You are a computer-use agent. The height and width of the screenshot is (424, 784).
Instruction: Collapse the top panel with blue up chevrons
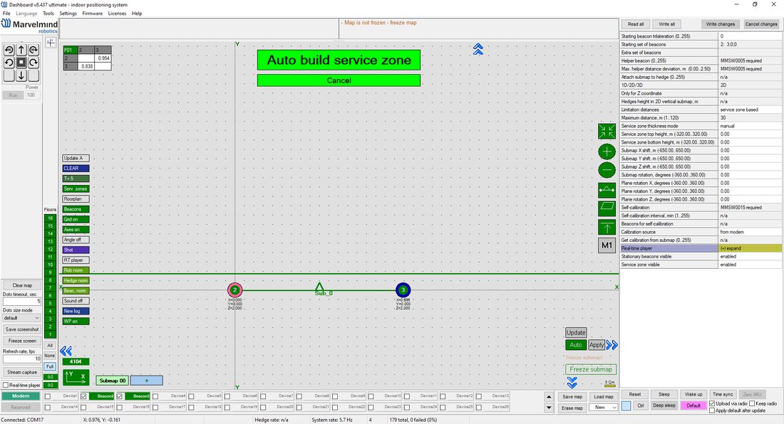[x=478, y=49]
